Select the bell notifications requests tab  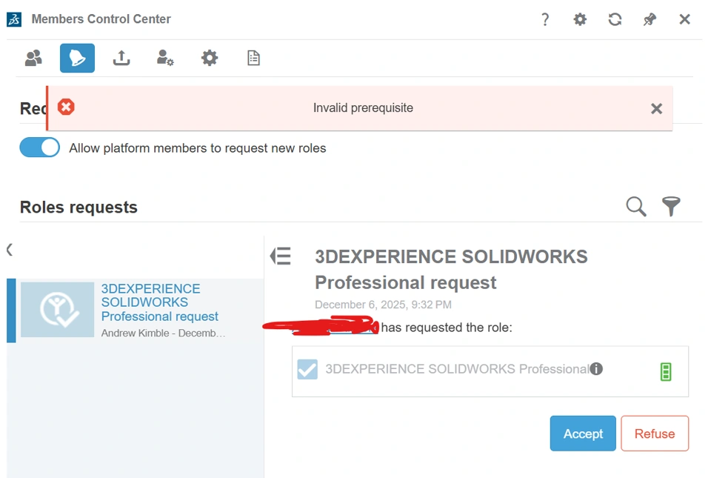pyautogui.click(x=77, y=58)
